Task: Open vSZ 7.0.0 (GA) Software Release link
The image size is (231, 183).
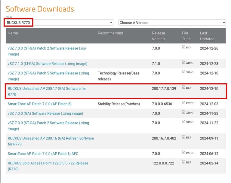Action: pos(45,113)
